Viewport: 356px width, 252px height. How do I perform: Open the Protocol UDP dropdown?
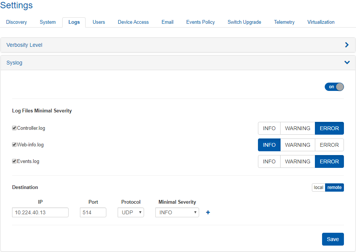click(130, 212)
